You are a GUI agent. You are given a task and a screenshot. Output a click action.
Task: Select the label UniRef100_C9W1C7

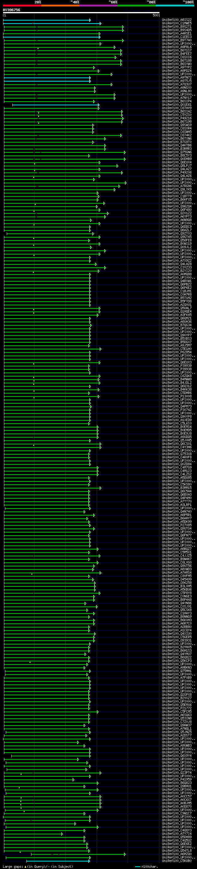pyautogui.click(x=177, y=813)
